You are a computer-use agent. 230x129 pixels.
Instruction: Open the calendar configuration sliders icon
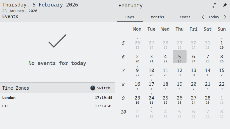point(215,5)
